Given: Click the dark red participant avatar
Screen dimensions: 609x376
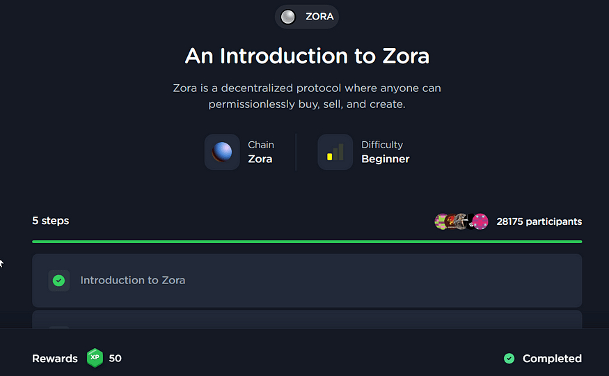Looking at the screenshot, I should 454,221.
